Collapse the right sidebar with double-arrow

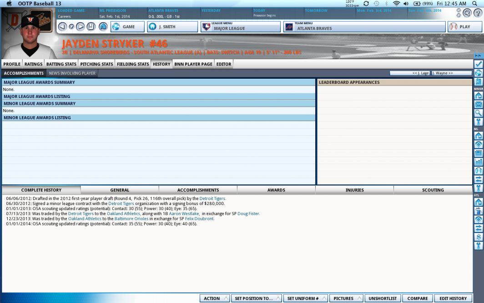[x=479, y=56]
